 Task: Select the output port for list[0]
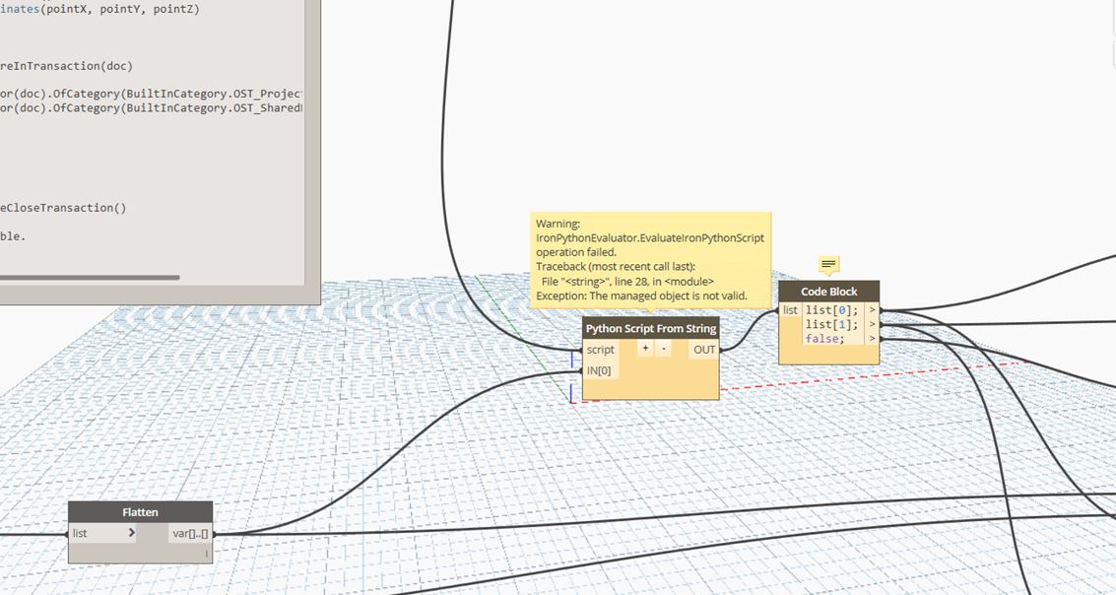click(x=872, y=309)
